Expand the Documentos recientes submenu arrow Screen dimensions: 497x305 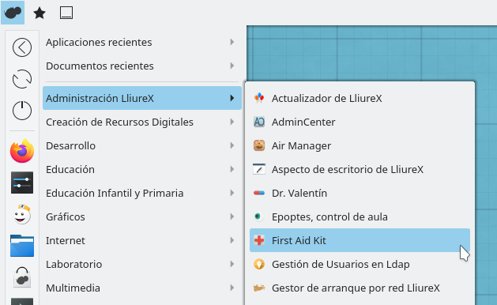[x=232, y=66]
